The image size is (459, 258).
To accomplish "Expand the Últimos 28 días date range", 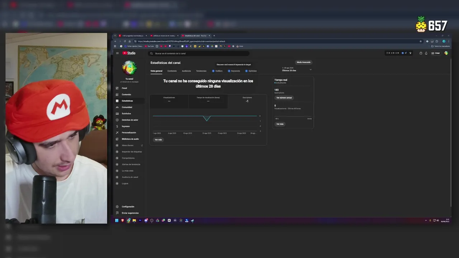I will tap(297, 69).
